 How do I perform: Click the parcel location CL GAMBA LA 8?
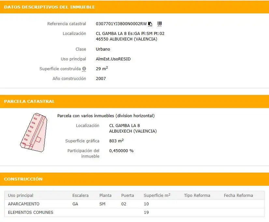click(124, 126)
